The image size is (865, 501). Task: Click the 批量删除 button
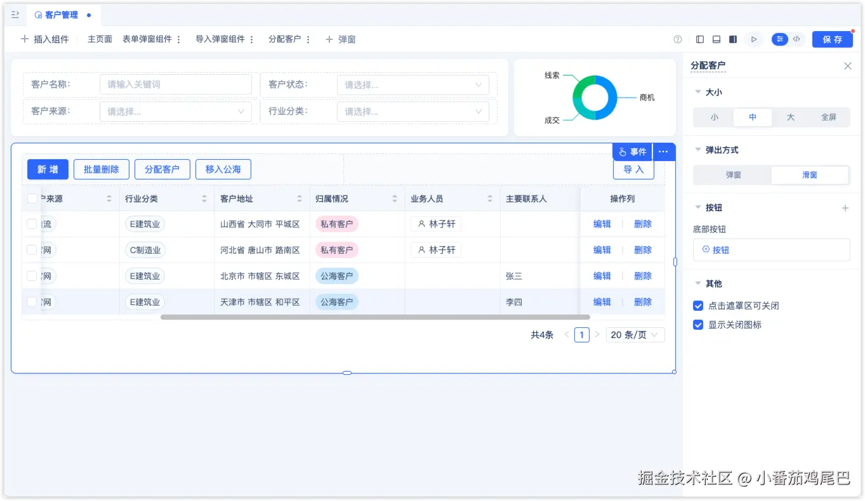point(102,169)
